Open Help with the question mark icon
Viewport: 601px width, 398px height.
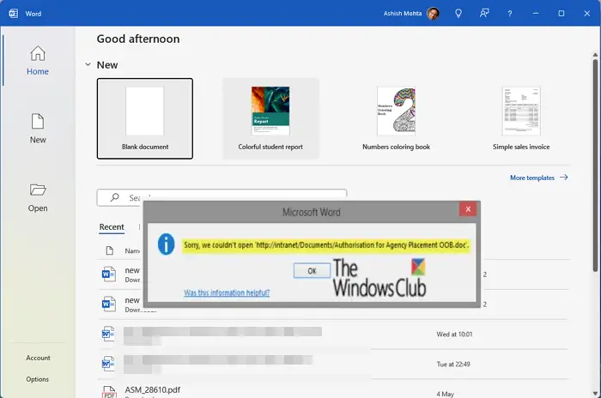[510, 14]
